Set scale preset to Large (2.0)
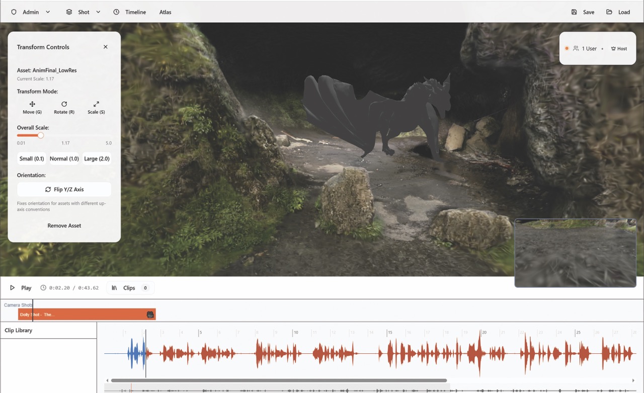Viewport: 644px width, 393px height. click(97, 159)
